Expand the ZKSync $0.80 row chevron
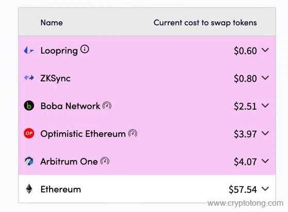Viewport: 288px width, 212px height. click(265, 78)
